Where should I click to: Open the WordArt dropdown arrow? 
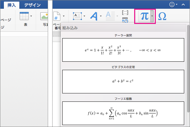click(101, 16)
